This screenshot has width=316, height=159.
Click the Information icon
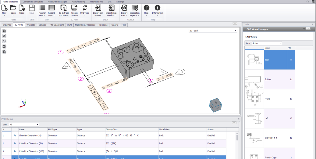(x=158, y=8)
